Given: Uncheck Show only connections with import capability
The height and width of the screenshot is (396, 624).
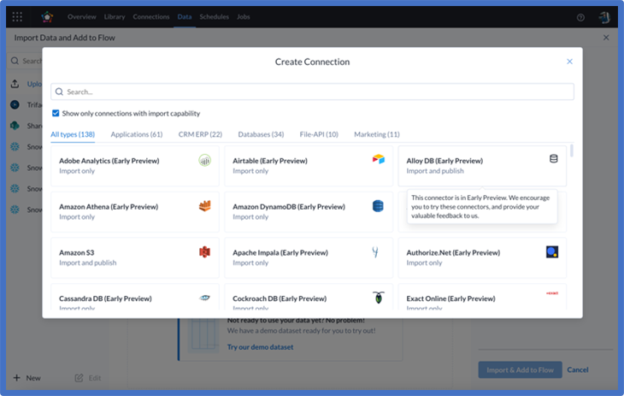Looking at the screenshot, I should click(x=56, y=113).
